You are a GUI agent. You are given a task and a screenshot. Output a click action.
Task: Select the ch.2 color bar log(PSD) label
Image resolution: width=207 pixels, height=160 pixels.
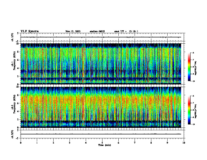coord(196,111)
